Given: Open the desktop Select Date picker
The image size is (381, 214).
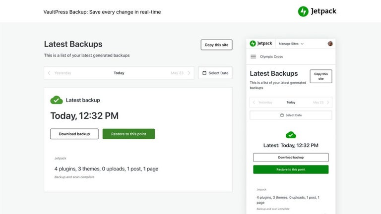Looking at the screenshot, I should coord(215,73).
